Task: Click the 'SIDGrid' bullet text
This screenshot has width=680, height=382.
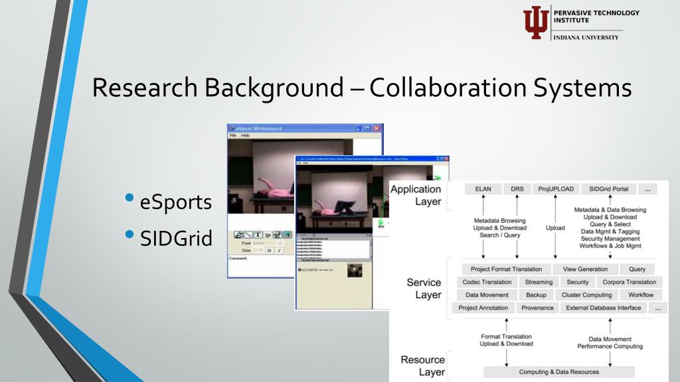Action: click(176, 238)
